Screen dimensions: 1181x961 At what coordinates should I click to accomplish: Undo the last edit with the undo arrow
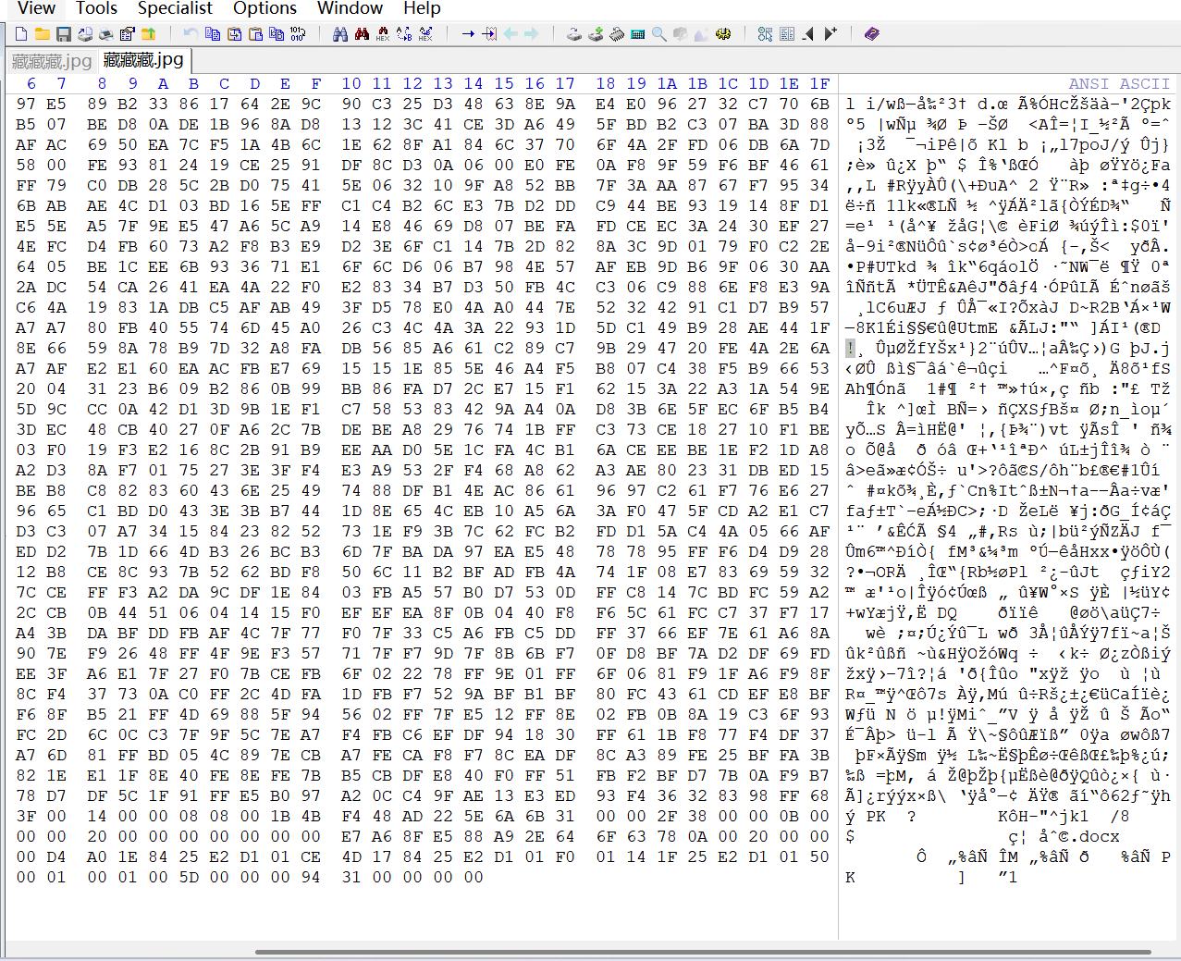click(x=191, y=33)
